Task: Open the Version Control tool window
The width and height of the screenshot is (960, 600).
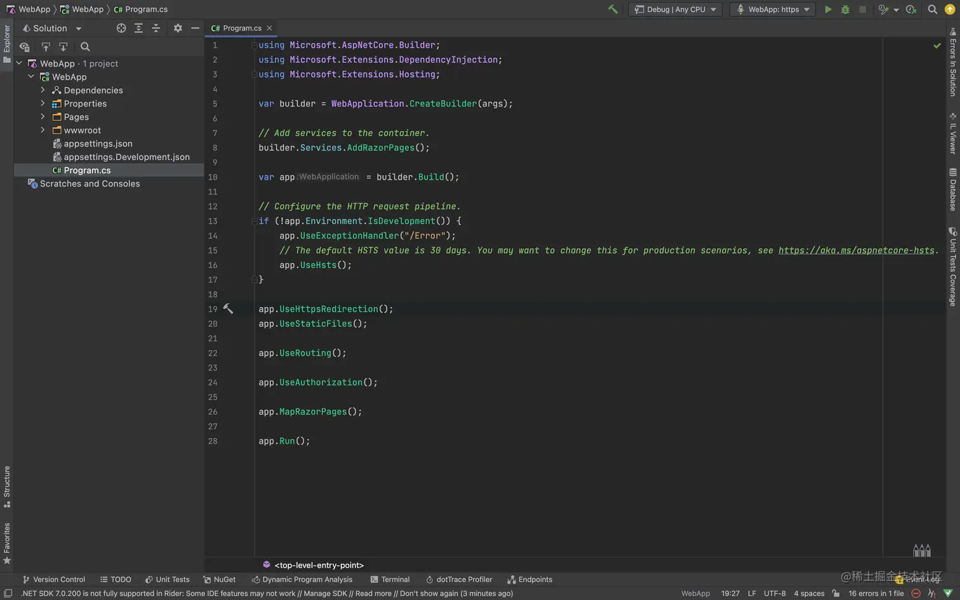Action: coord(53,579)
